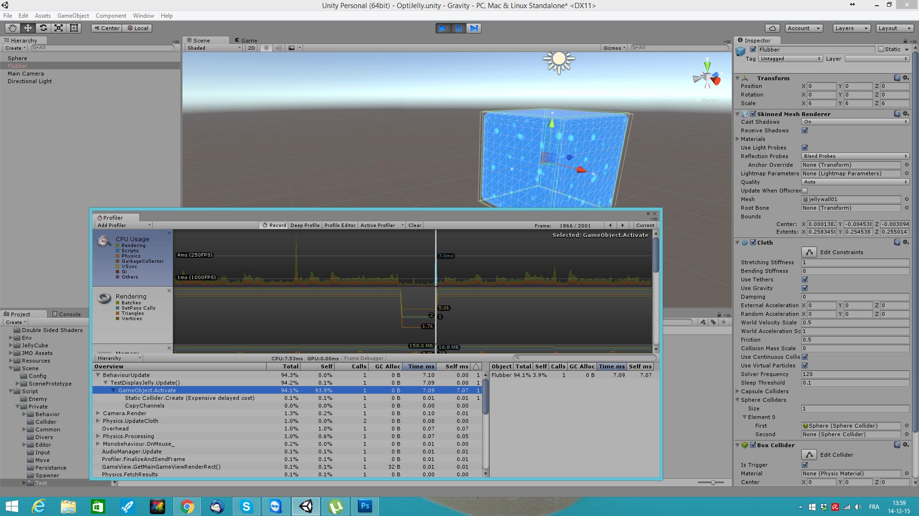Click Box Collider Edit Collider icon button
Screen dimensions: 919x516
(x=809, y=454)
